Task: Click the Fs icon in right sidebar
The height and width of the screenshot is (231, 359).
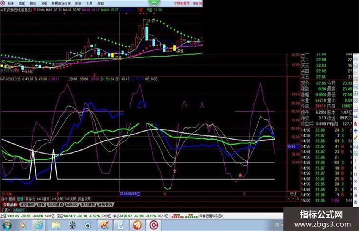Action: click(356, 147)
